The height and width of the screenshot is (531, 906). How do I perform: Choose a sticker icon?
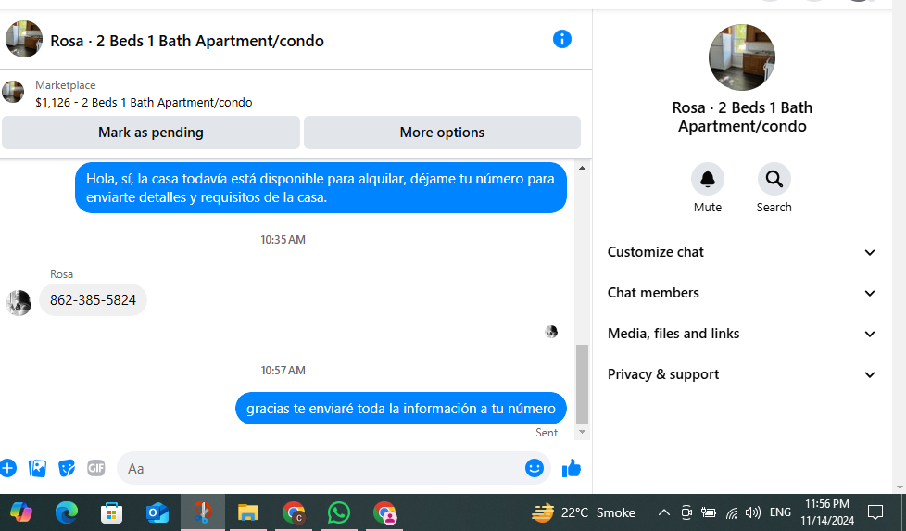[x=67, y=468]
